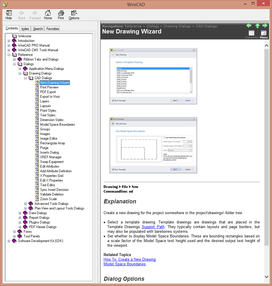Open the Edit X Properties topic
Screen dimensions: 272x286
51,180
